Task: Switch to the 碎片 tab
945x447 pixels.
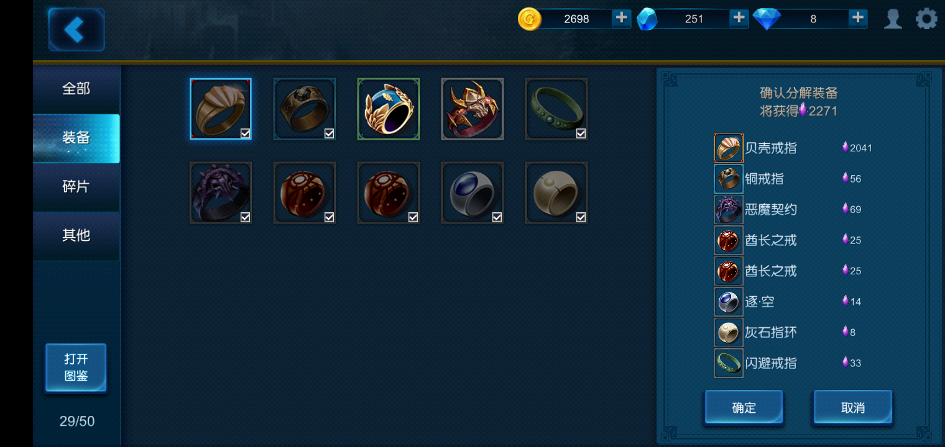Action: point(76,187)
